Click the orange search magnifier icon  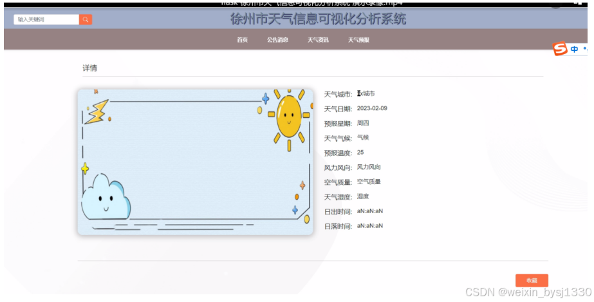point(86,19)
